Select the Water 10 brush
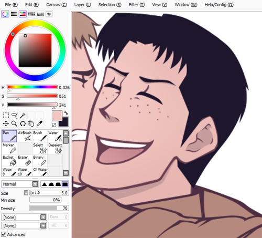The image size is (262, 238). point(25,172)
